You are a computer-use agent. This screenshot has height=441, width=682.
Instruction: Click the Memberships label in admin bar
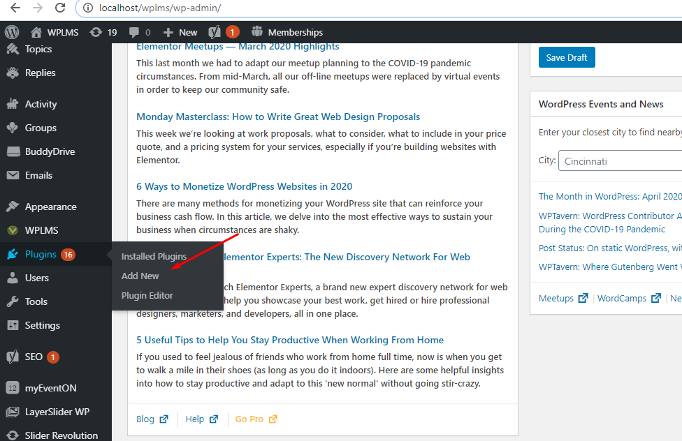coord(296,32)
